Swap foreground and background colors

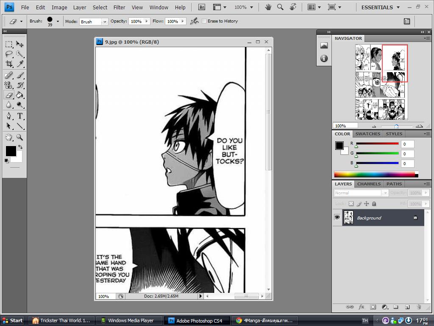pyautogui.click(x=20, y=147)
